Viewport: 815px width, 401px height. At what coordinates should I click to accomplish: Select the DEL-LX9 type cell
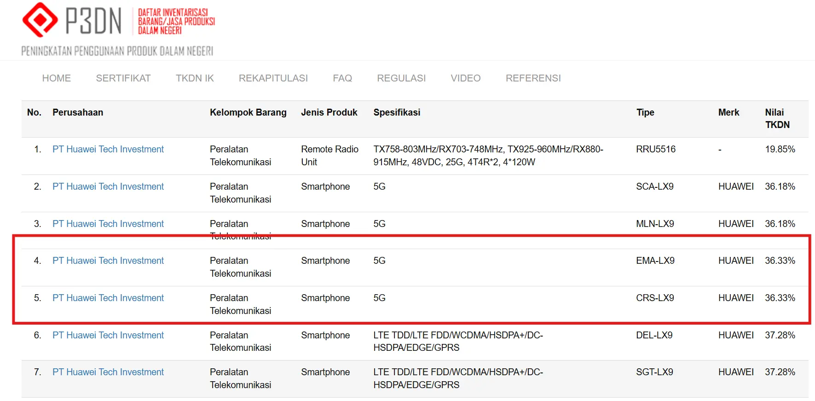(654, 335)
